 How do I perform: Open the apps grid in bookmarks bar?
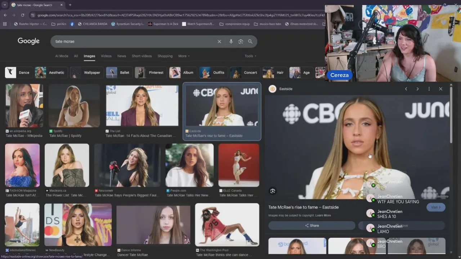pos(5,24)
